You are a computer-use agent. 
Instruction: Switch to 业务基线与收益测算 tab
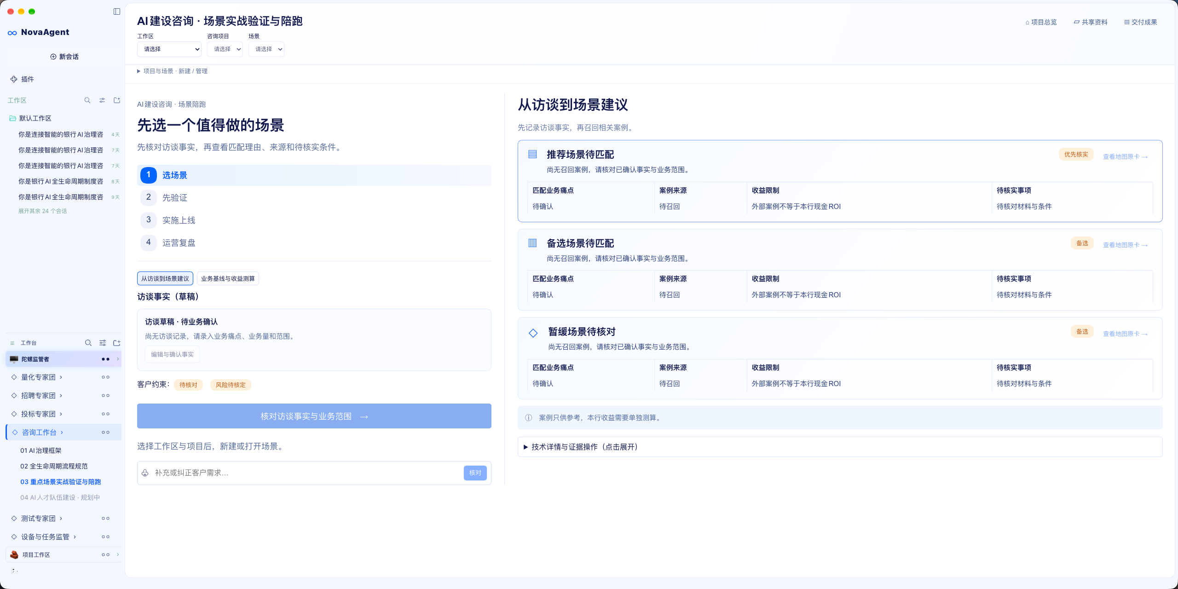coord(228,278)
